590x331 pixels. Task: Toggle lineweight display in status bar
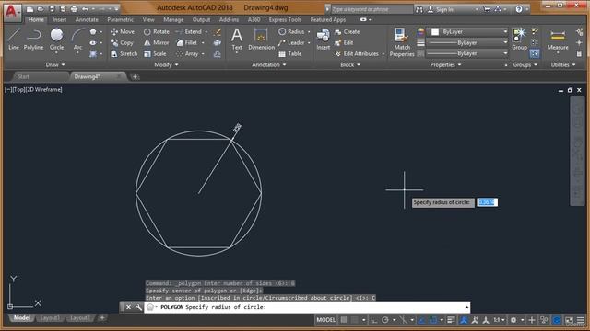[x=451, y=320]
